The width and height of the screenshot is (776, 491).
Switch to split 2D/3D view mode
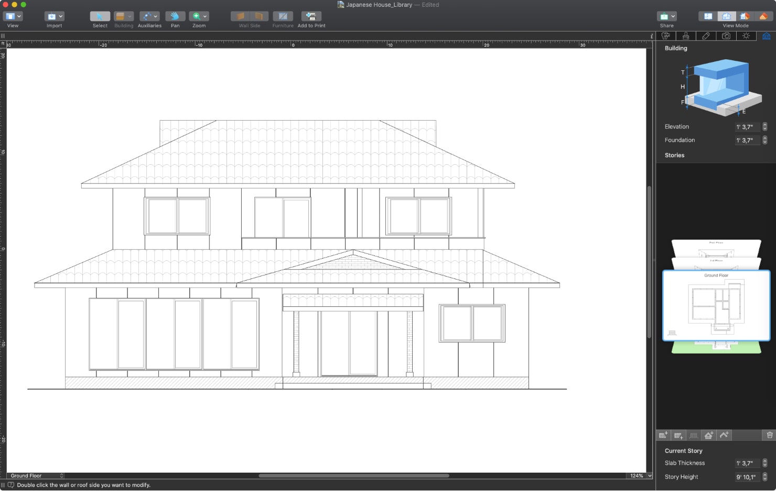pos(745,16)
